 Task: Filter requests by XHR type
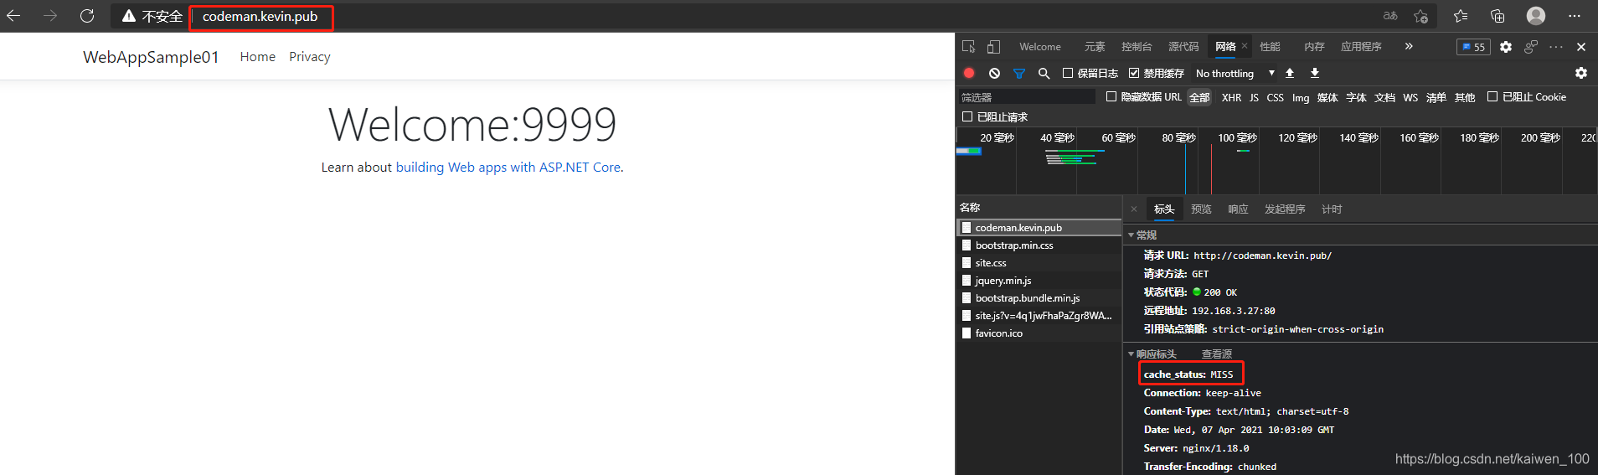click(1231, 97)
